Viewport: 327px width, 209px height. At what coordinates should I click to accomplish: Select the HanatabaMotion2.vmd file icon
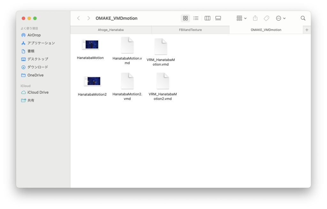point(127,81)
